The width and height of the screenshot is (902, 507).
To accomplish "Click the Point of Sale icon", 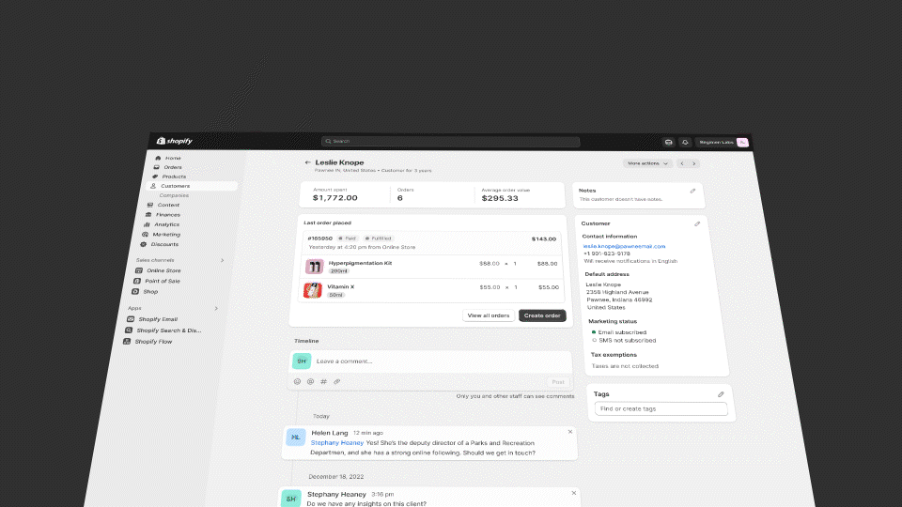I will point(137,281).
